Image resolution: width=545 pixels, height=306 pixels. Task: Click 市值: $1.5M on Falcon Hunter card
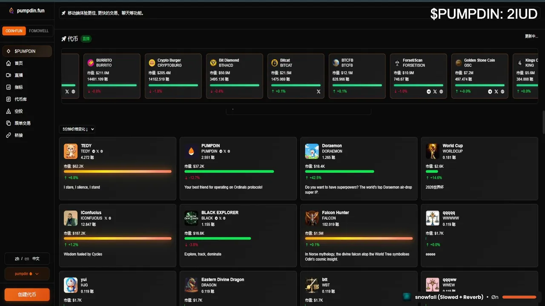click(x=314, y=233)
